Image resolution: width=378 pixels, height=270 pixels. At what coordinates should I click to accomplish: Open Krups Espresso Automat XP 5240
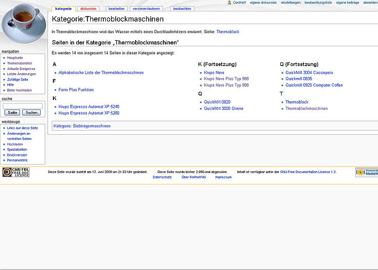(89, 107)
